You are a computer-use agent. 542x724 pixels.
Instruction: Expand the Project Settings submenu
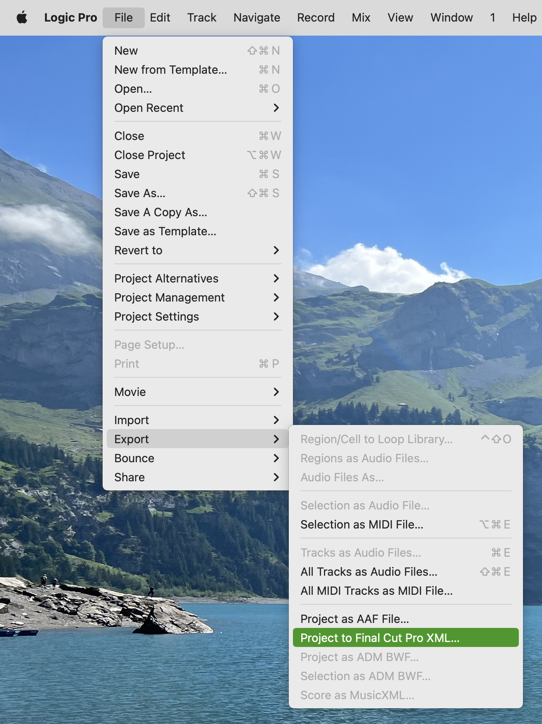(x=198, y=316)
